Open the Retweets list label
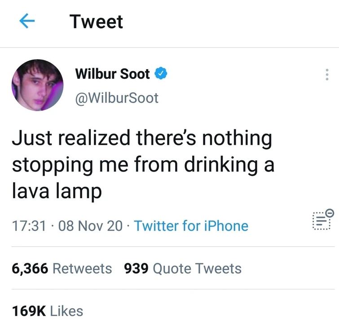The width and height of the screenshot is (339, 331). (82, 268)
